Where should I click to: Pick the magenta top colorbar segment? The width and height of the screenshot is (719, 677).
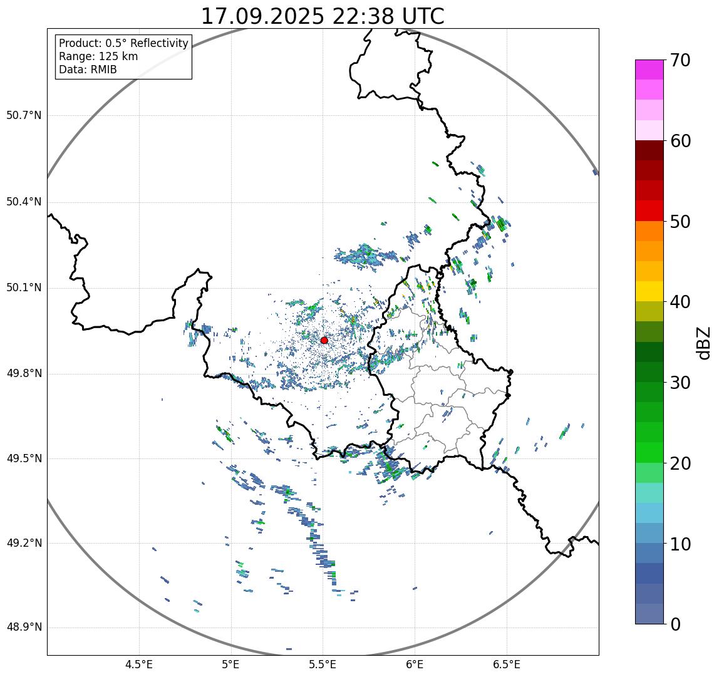649,70
